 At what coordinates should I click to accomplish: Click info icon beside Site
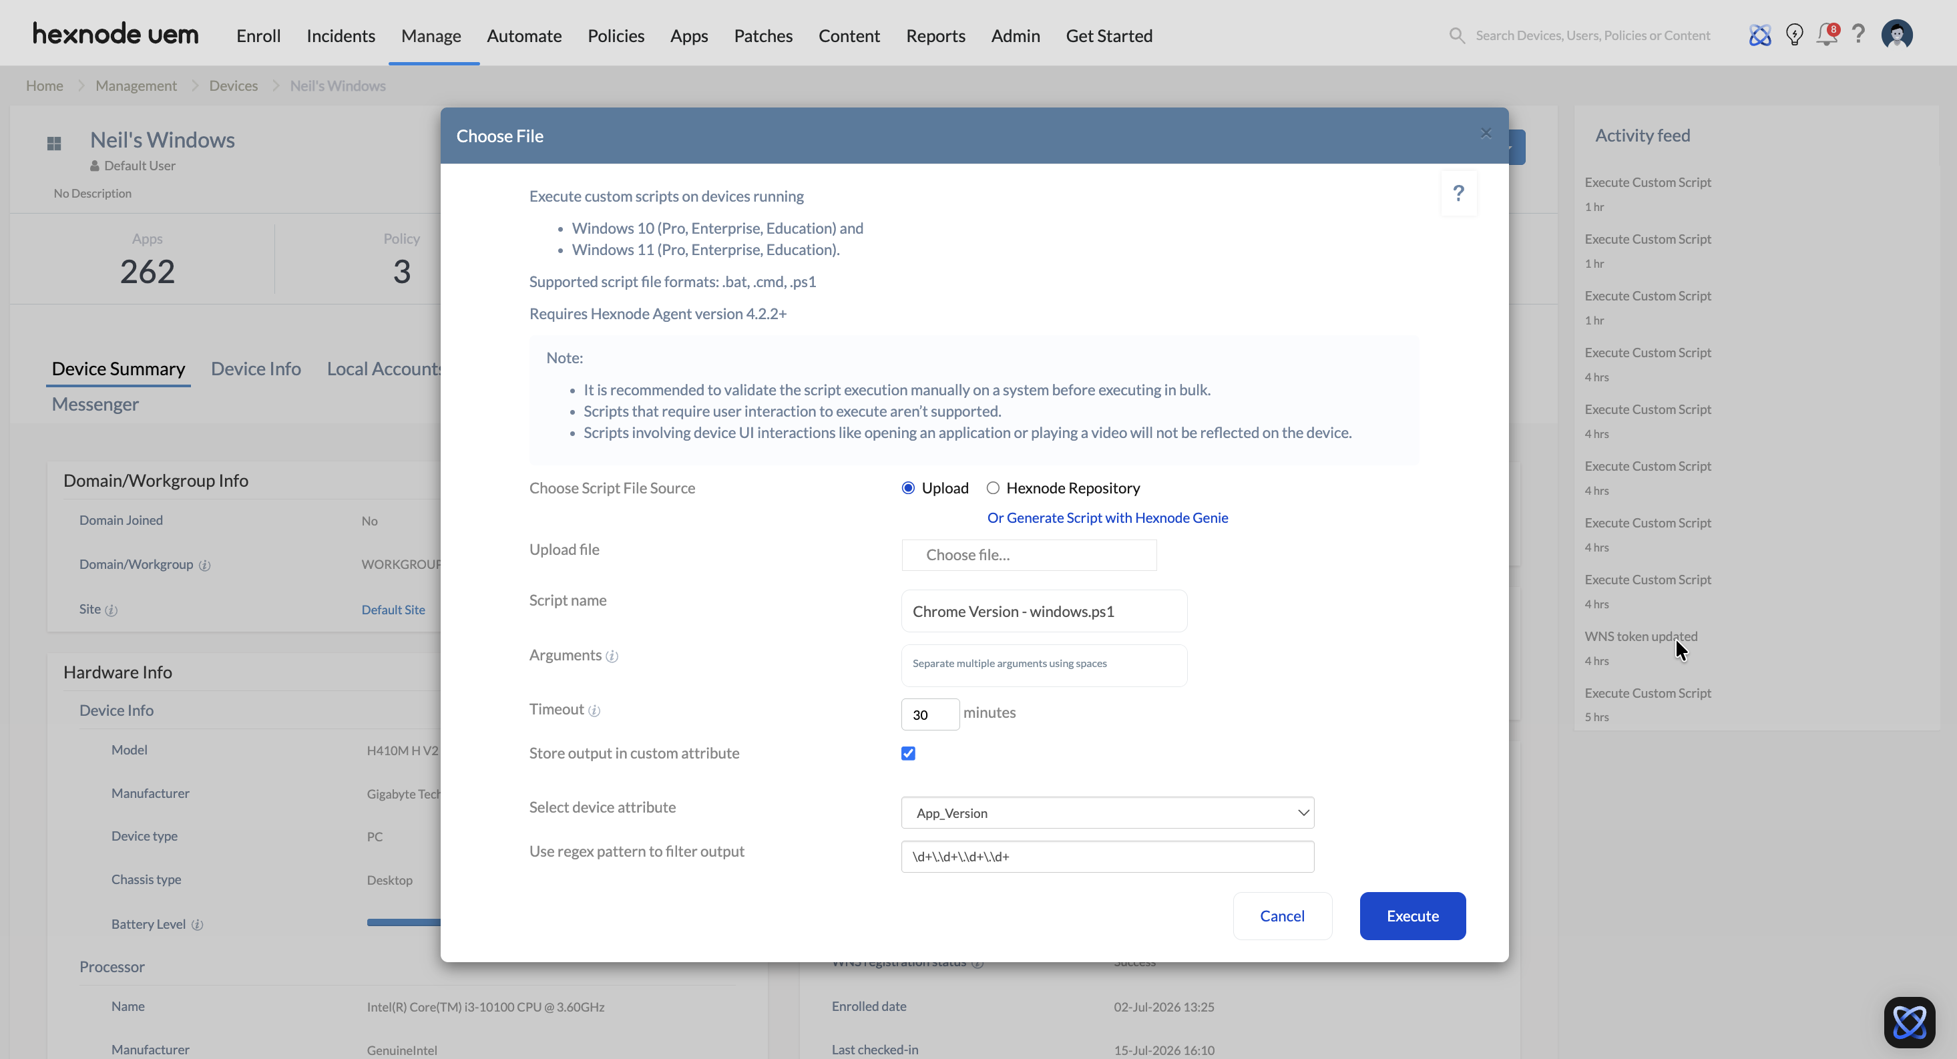point(111,610)
